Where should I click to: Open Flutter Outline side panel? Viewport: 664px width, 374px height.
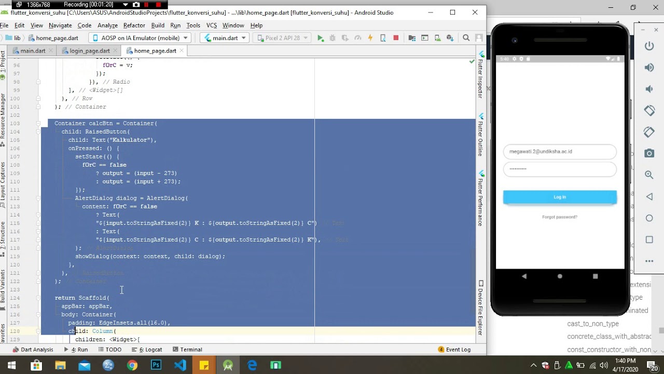(x=481, y=135)
